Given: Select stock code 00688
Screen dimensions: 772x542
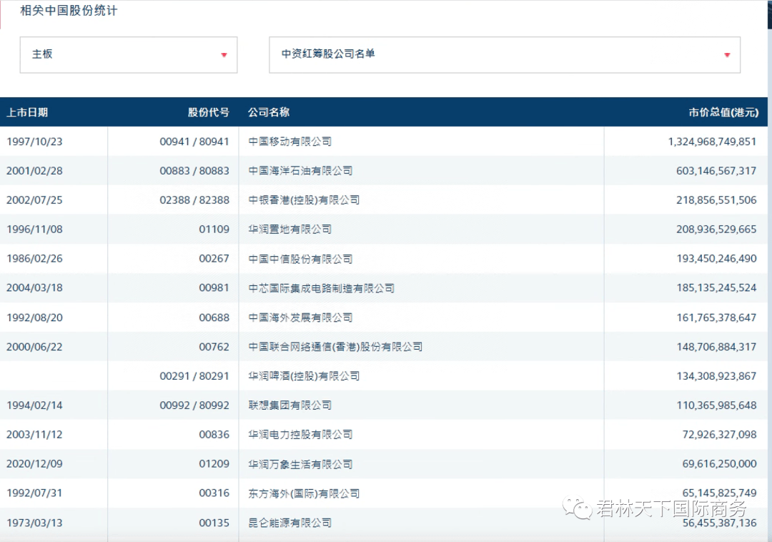Looking at the screenshot, I should pyautogui.click(x=214, y=317).
